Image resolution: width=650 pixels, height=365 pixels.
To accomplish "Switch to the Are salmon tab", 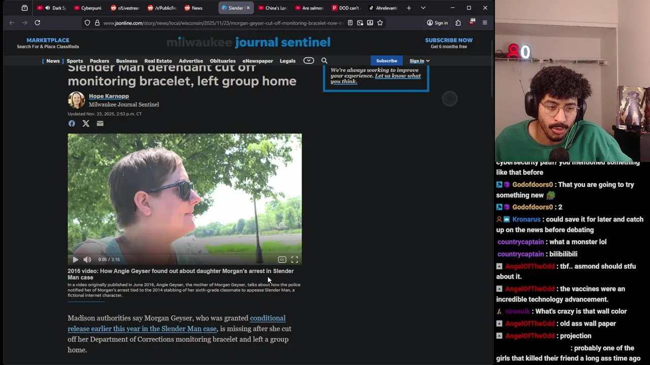I will pyautogui.click(x=309, y=8).
